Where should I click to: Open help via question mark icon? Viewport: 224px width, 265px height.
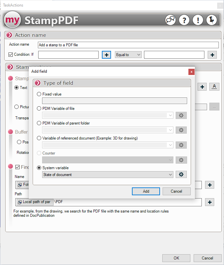click(184, 20)
